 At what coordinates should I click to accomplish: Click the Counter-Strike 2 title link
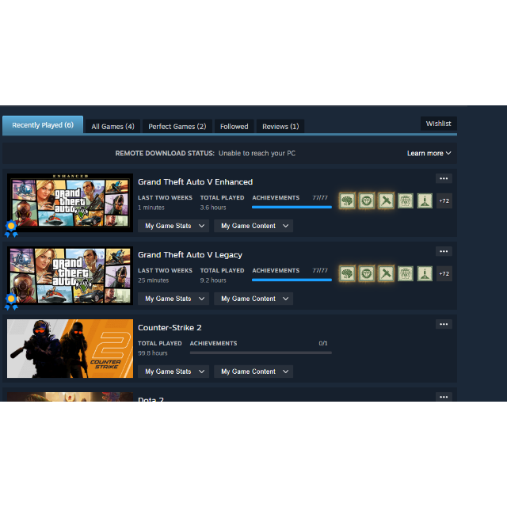tap(170, 327)
